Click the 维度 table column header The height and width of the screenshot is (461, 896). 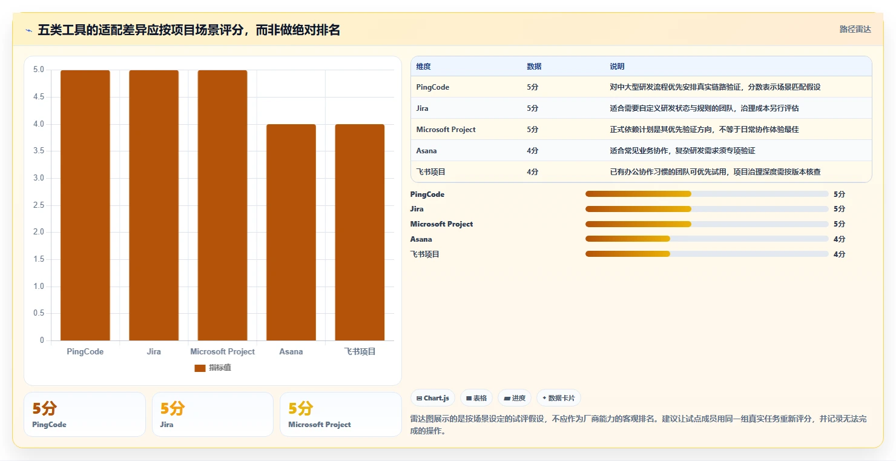coord(424,67)
